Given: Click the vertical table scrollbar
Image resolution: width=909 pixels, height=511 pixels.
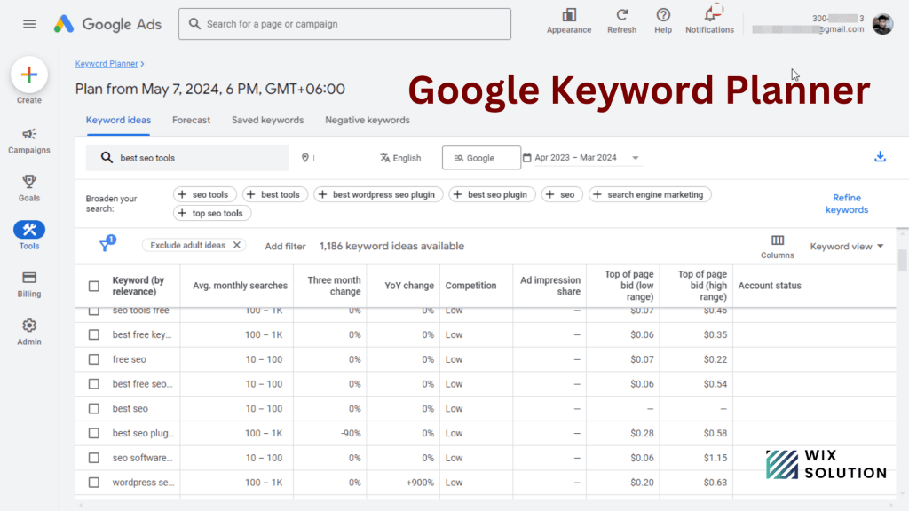Looking at the screenshot, I should pyautogui.click(x=902, y=260).
